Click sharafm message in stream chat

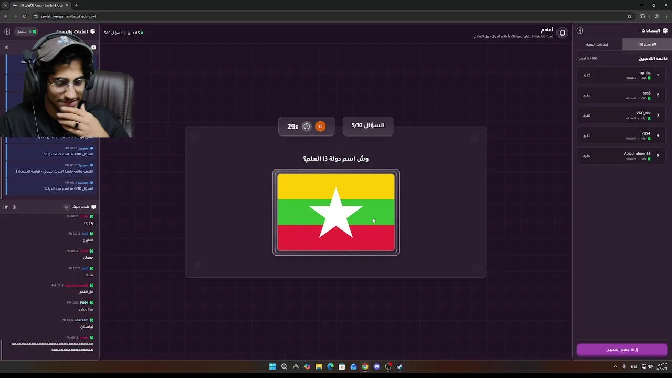coord(78,323)
